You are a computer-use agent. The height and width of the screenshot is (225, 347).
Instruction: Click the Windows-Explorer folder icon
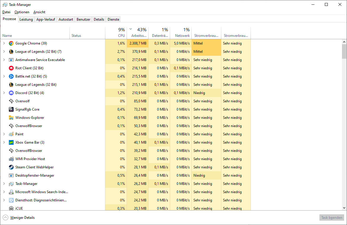(x=11, y=118)
